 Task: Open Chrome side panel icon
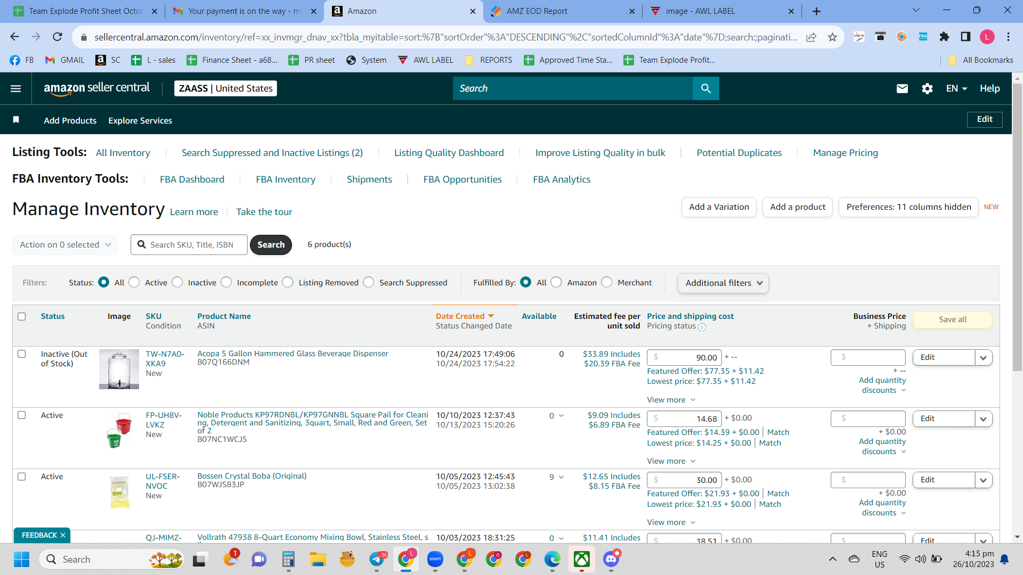point(965,37)
